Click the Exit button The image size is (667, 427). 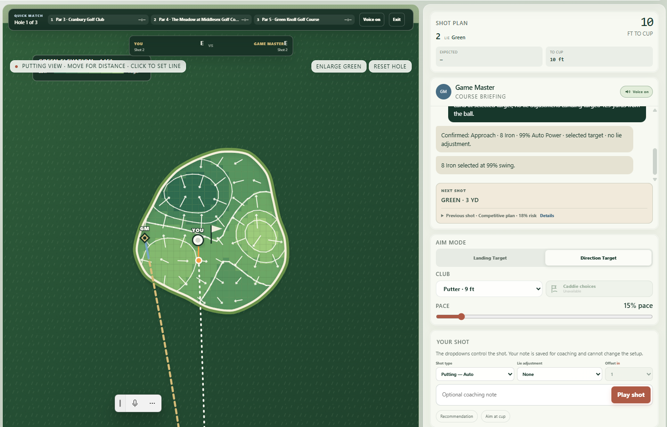[397, 20]
